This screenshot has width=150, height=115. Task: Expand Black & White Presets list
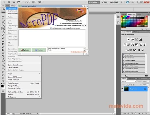pyautogui.click(x=123, y=66)
